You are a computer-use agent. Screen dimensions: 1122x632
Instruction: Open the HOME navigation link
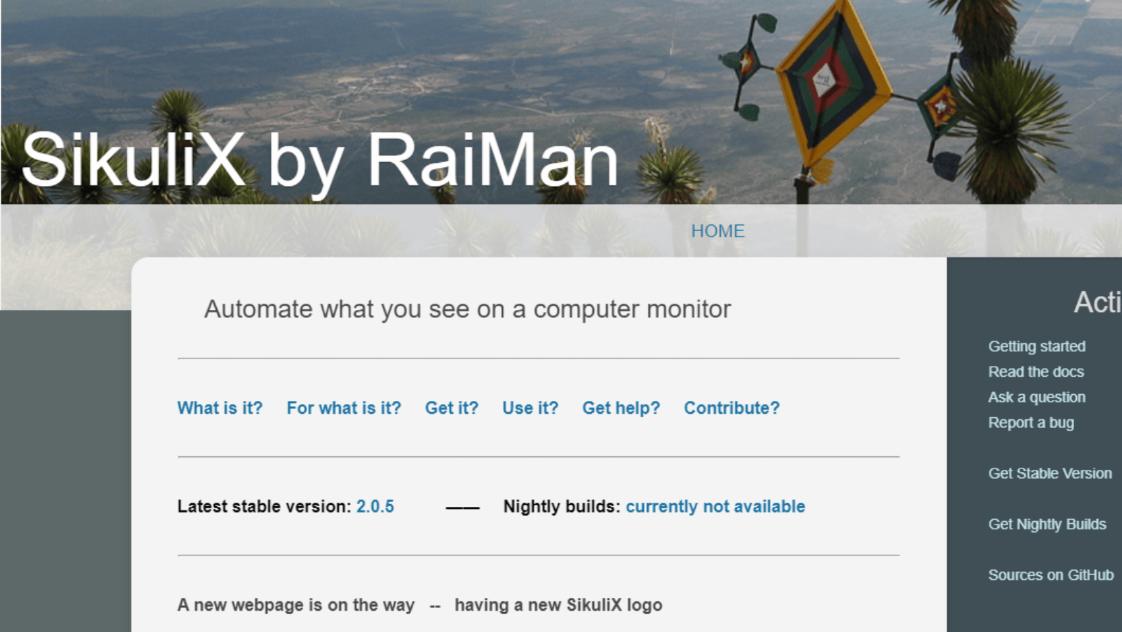[x=718, y=231]
